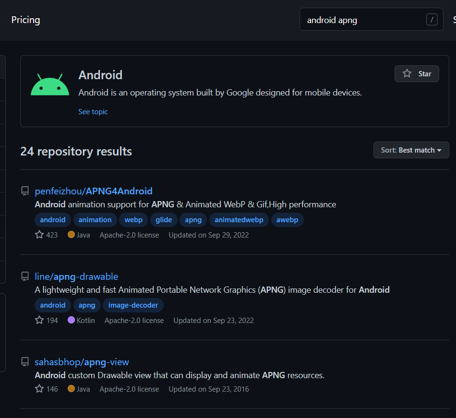
Task: Click the APNG4Android description text
Action: pos(185,204)
